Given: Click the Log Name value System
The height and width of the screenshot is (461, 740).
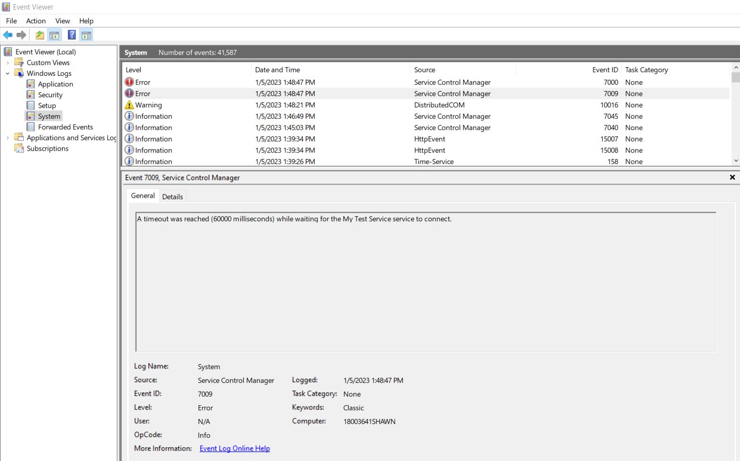Looking at the screenshot, I should (209, 367).
